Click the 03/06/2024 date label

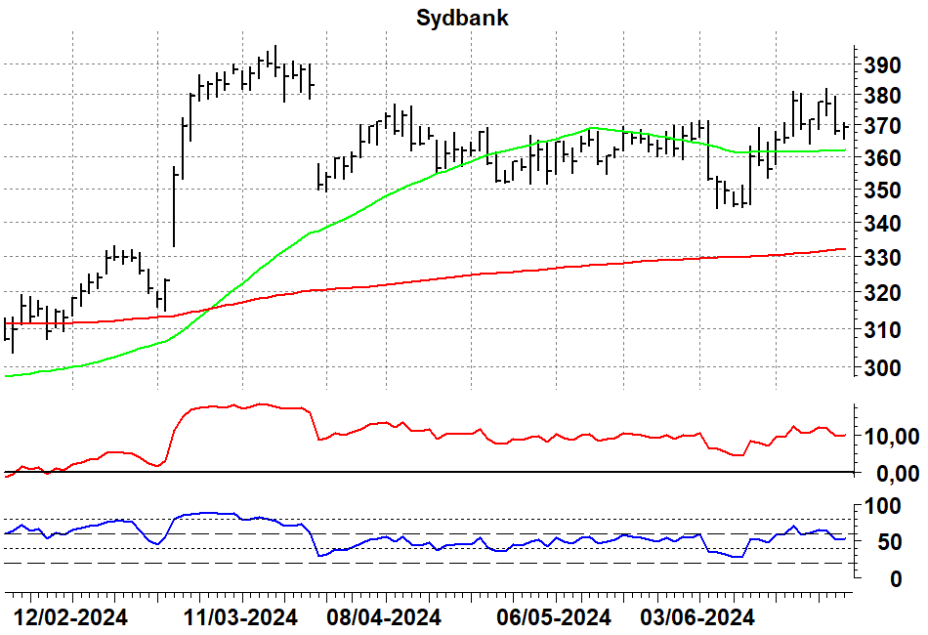[697, 618]
